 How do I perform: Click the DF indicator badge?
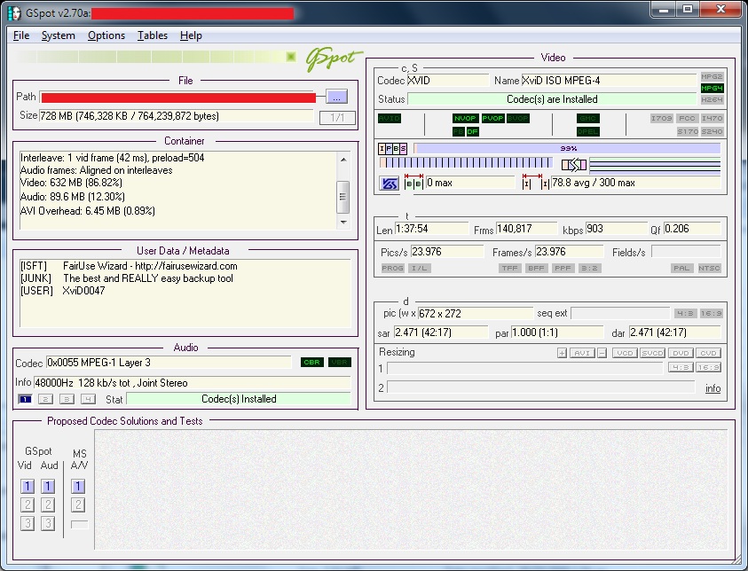tap(472, 131)
